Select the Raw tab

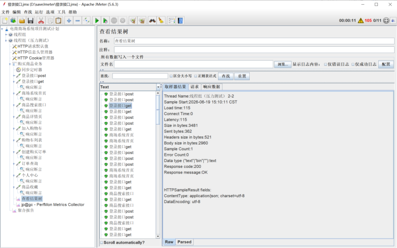click(x=169, y=242)
